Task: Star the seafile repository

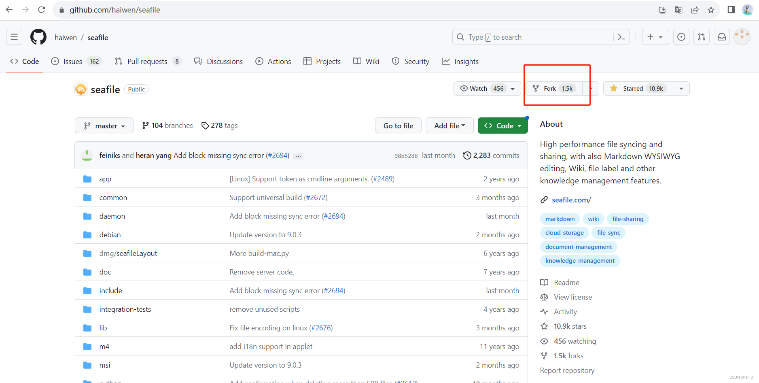Action: click(x=633, y=88)
